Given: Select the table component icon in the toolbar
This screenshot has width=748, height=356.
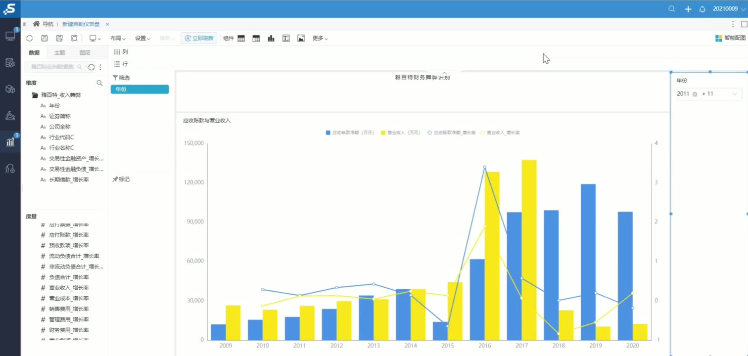Looking at the screenshot, I should [x=241, y=38].
